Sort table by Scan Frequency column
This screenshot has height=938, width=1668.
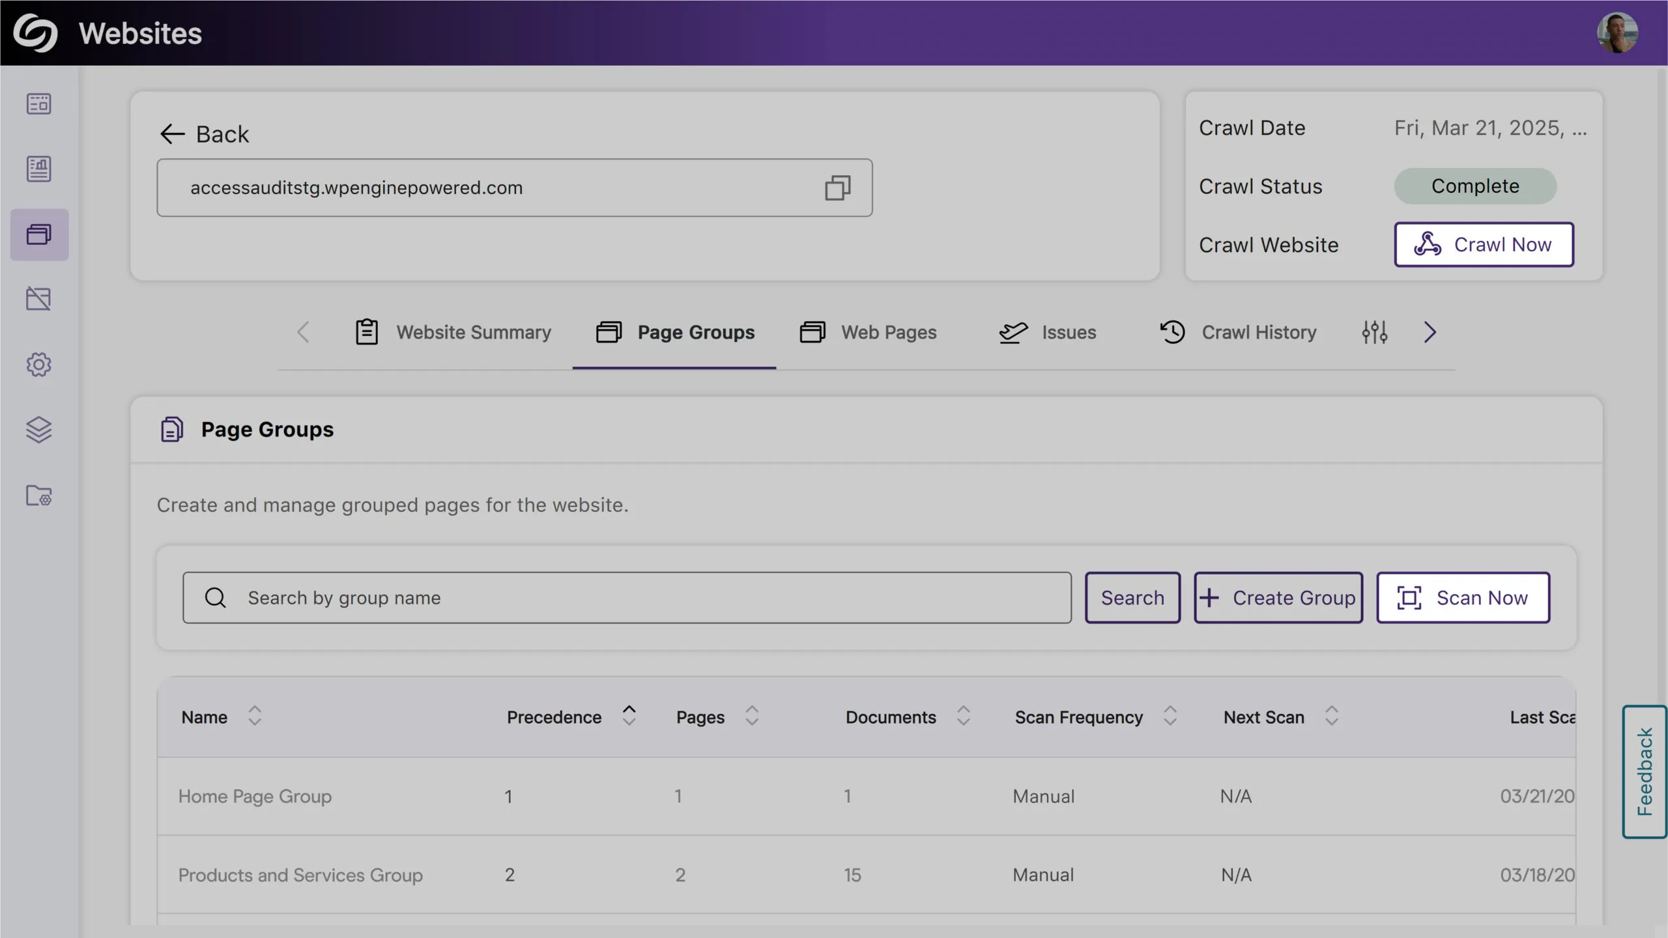[x=1170, y=716]
